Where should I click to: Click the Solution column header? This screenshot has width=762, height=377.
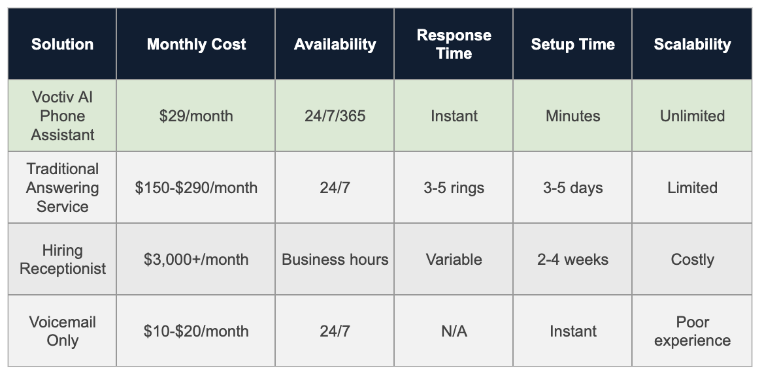pos(63,44)
